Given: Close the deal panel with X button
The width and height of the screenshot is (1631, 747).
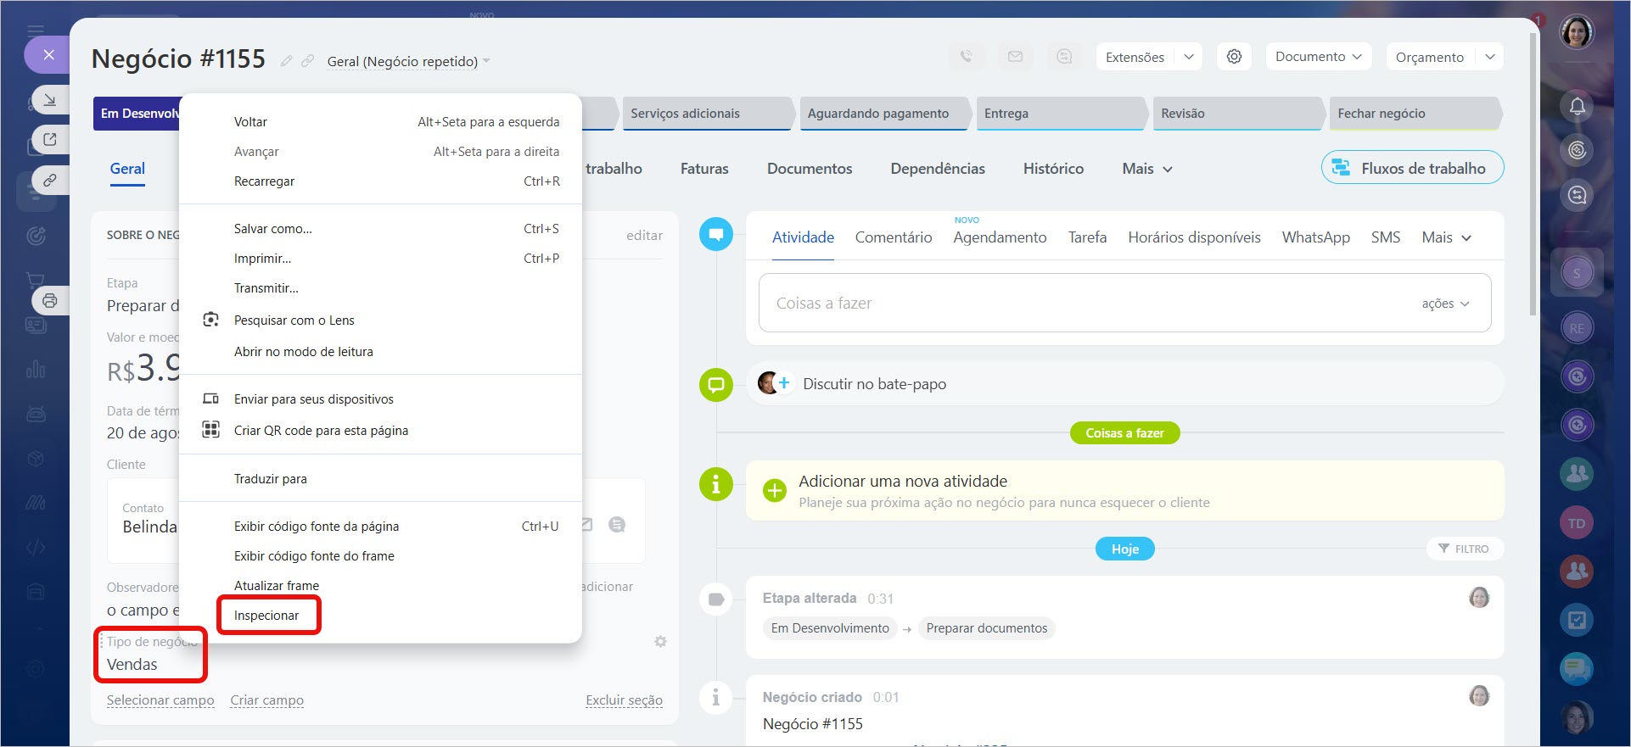Looking at the screenshot, I should (48, 55).
